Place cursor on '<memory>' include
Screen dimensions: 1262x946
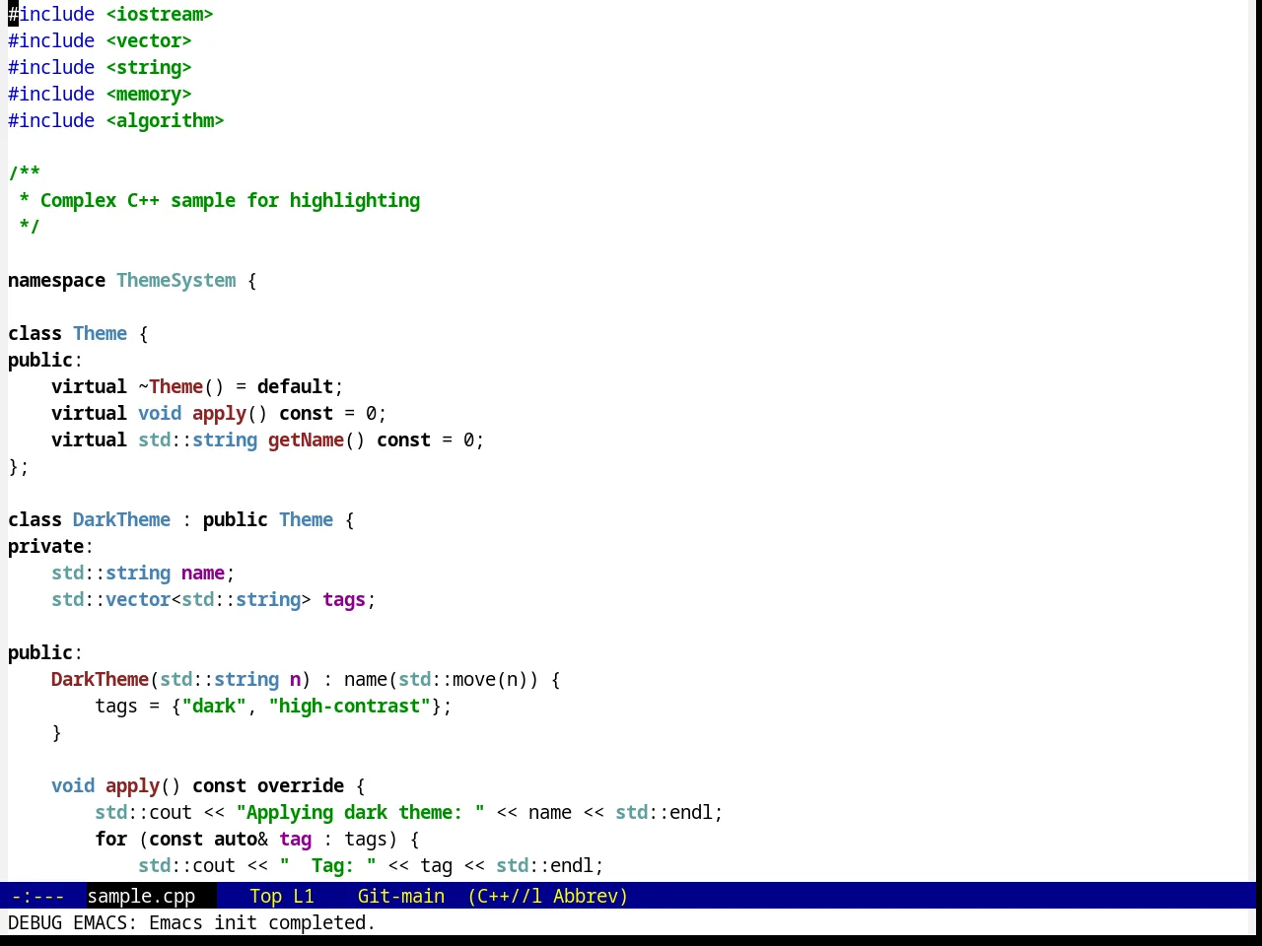point(149,94)
